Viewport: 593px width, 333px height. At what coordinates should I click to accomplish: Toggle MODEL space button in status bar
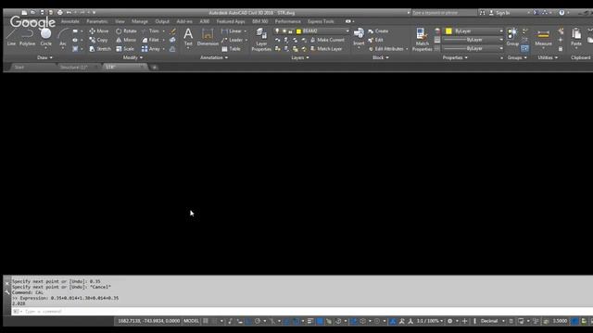[x=191, y=321]
